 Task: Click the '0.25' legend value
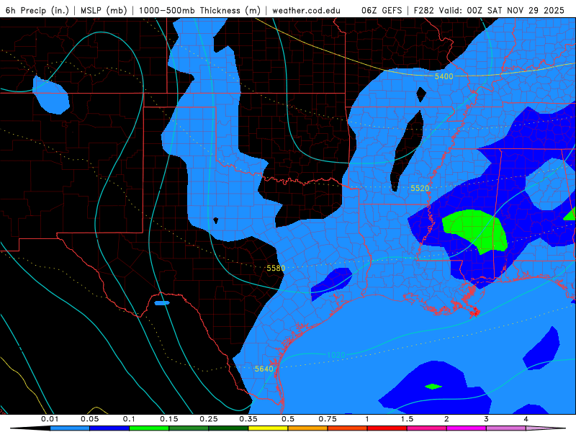[209, 419]
